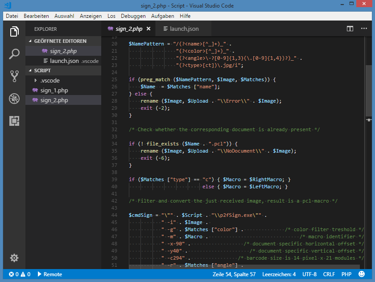Open the editor more actions ellipsis
Image resolution: width=375 pixels, height=282 pixels.
pos(363,29)
